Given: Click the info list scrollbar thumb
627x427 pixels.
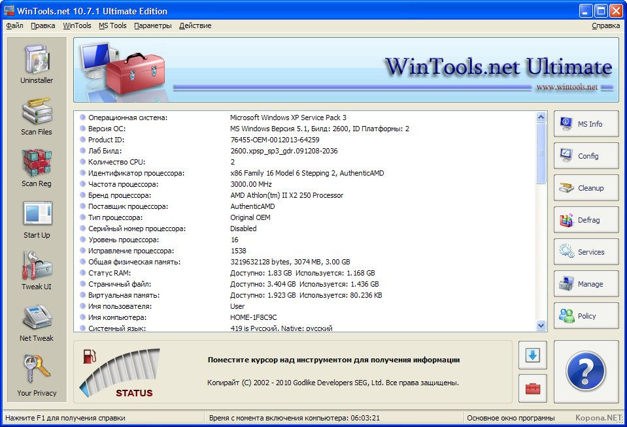Looking at the screenshot, I should pos(541,153).
